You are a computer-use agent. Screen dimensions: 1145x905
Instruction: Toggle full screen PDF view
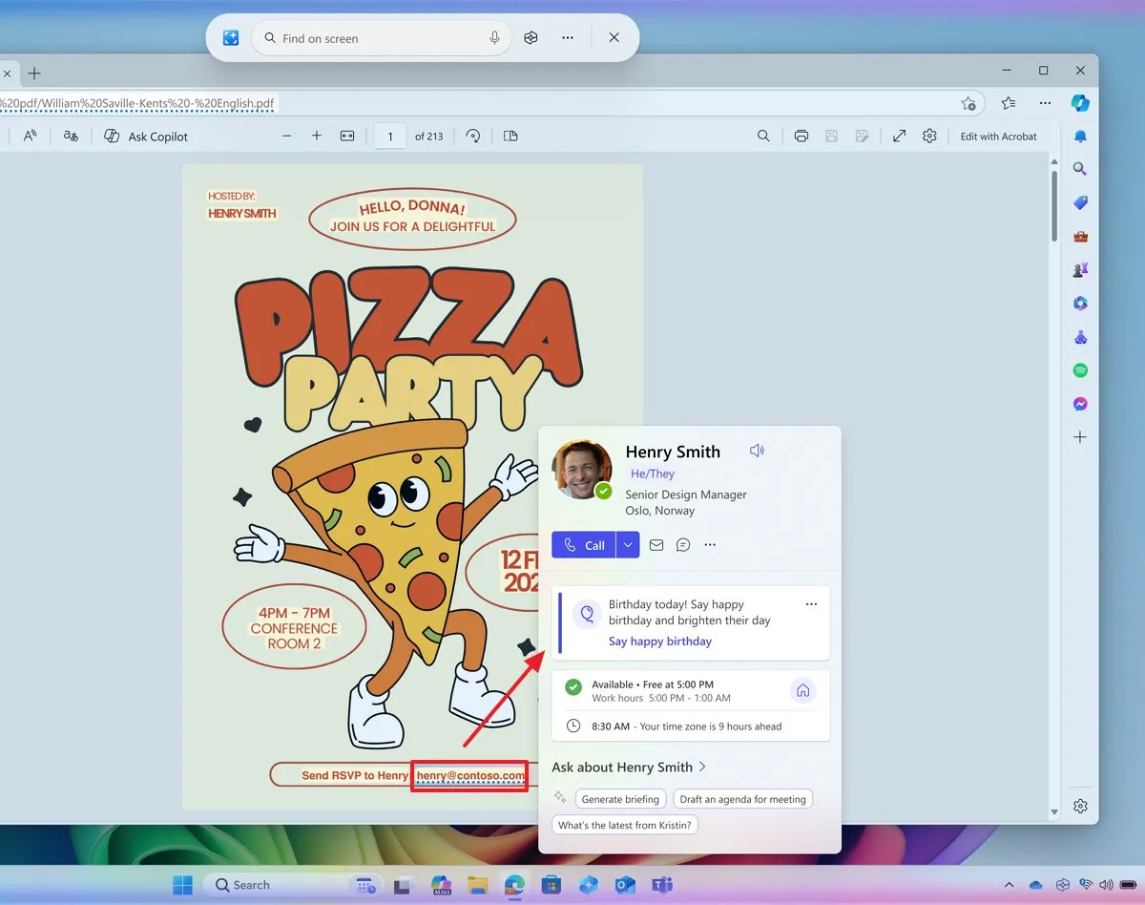coord(899,137)
